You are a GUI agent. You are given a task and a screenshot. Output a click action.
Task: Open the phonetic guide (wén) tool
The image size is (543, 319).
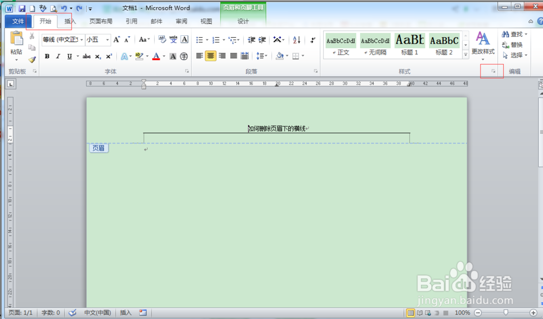(x=173, y=40)
